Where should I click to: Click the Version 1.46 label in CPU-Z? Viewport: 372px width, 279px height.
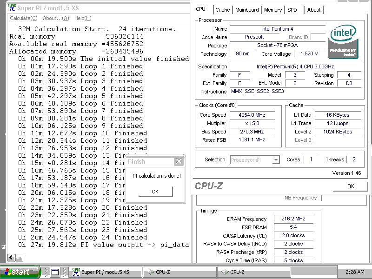346,173
